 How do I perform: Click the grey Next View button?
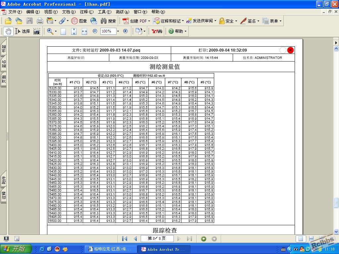[x=214, y=239]
